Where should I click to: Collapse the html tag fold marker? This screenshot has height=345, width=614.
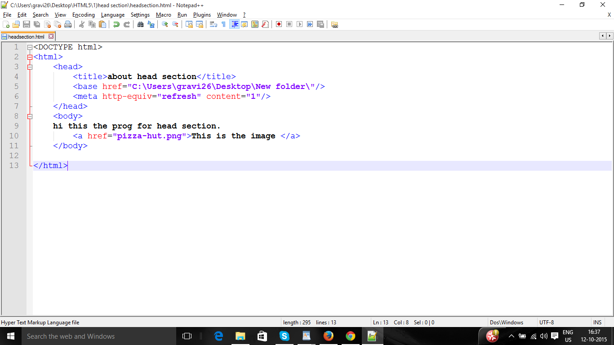coord(30,57)
